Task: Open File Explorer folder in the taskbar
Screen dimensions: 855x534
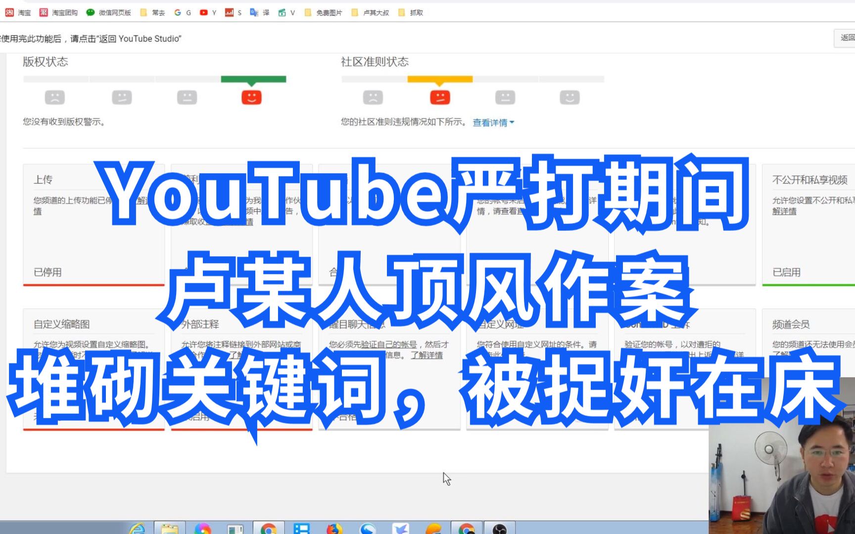Action: tap(170, 528)
